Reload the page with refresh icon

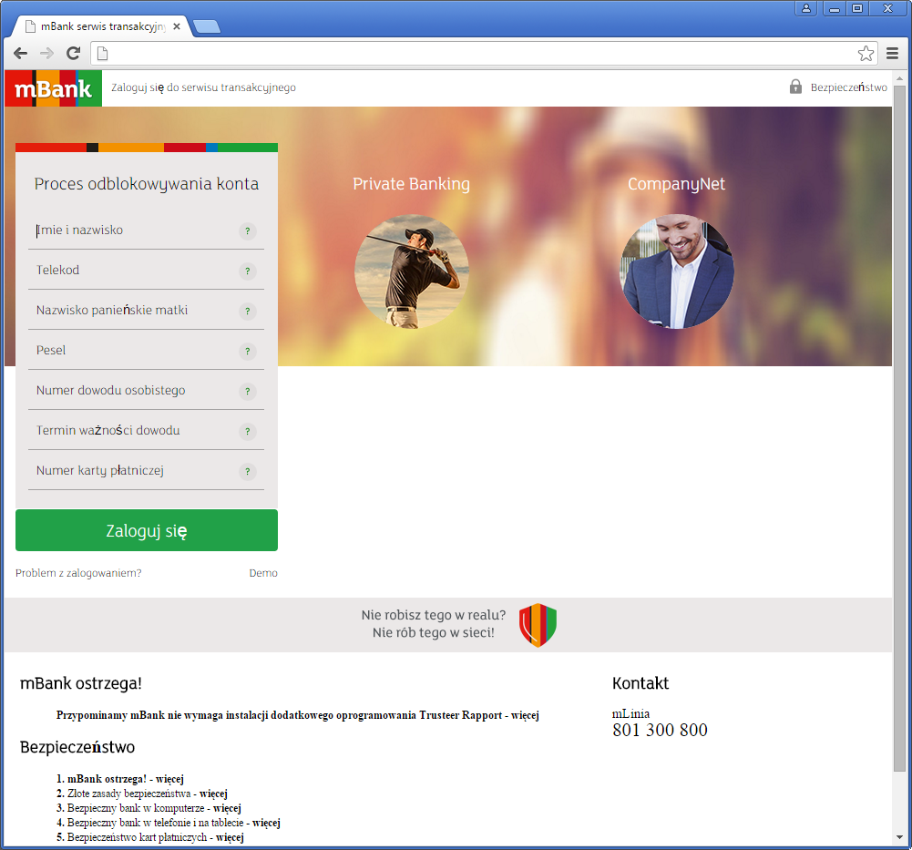(73, 54)
